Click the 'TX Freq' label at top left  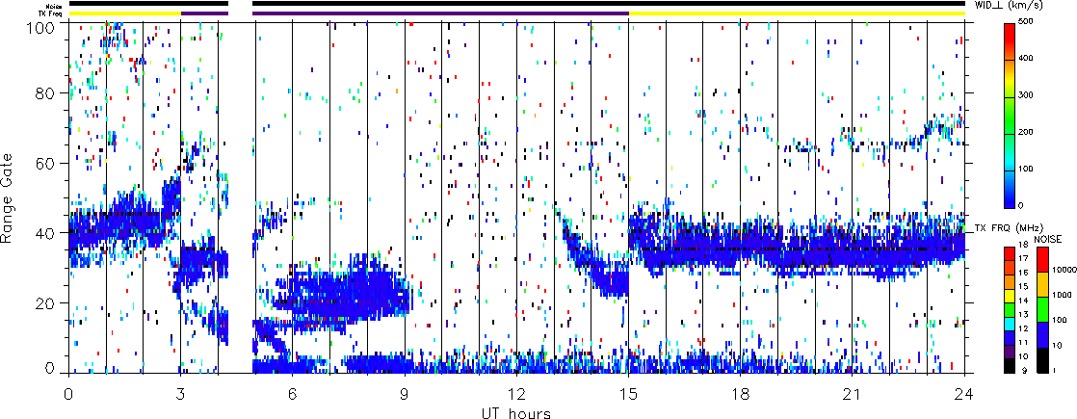coord(50,13)
